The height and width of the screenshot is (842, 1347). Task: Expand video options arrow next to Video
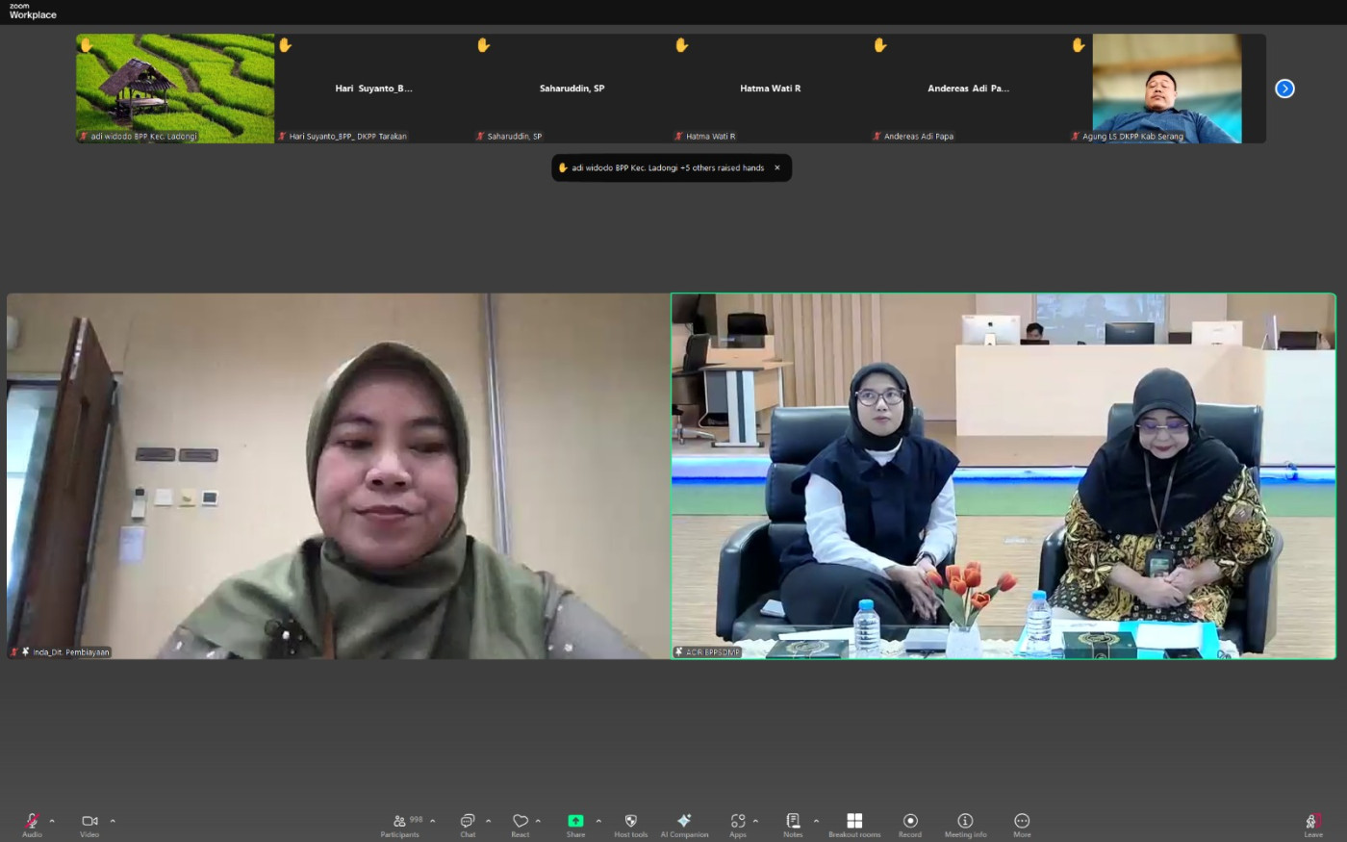[113, 821]
